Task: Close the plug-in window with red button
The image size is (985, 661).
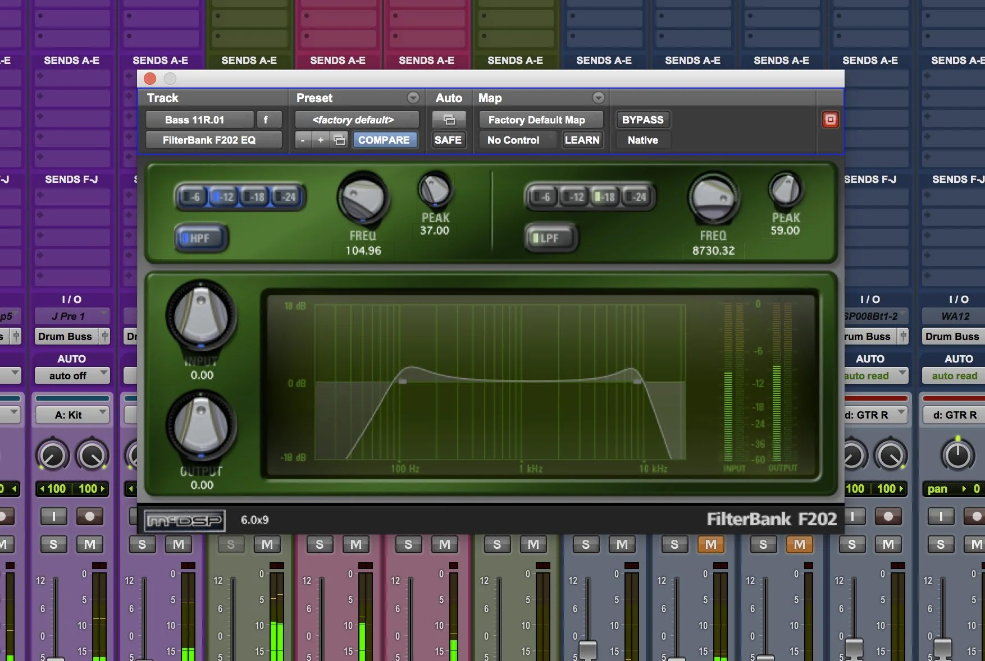Action: tap(150, 79)
